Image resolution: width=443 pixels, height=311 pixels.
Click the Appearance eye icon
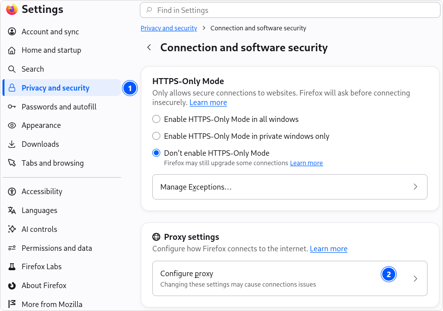(12, 125)
